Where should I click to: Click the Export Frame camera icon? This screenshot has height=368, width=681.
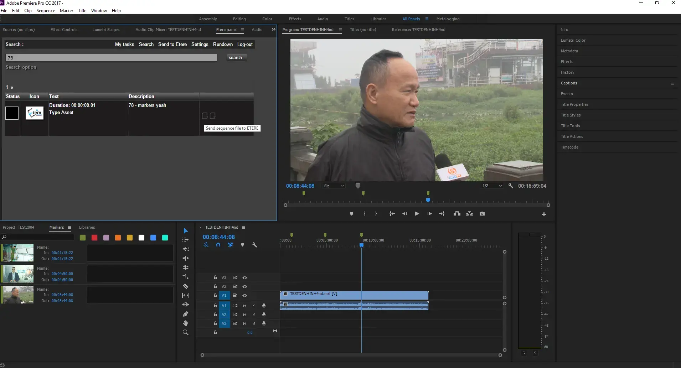tap(482, 214)
